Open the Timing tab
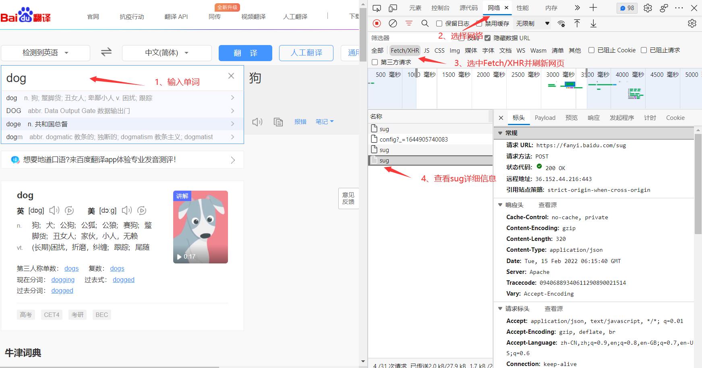This screenshot has height=368, width=702. point(650,118)
